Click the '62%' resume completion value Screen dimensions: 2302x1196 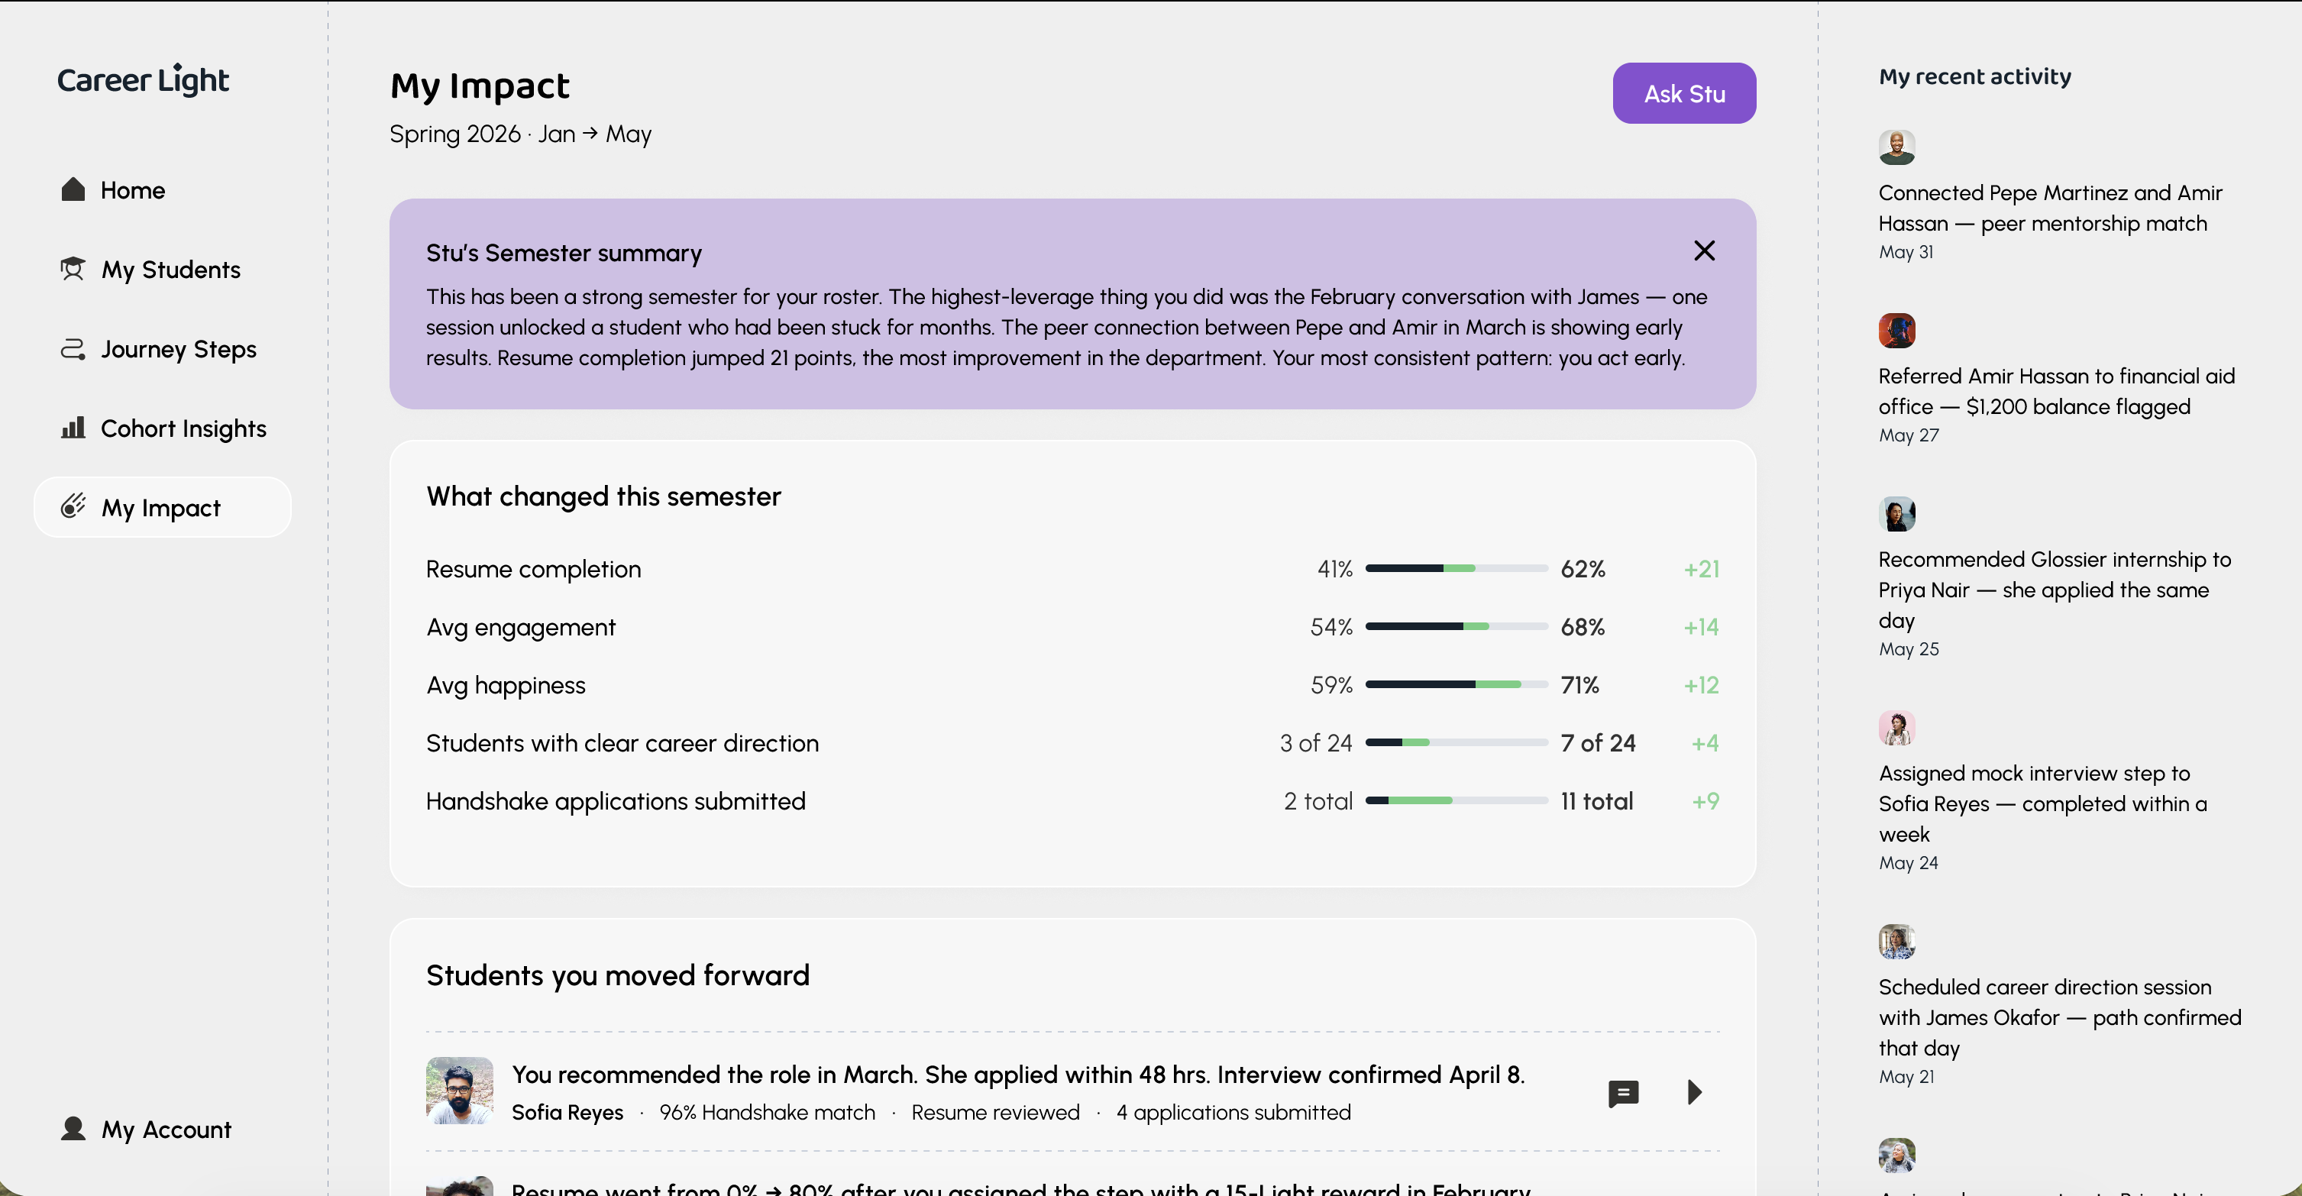pos(1583,570)
